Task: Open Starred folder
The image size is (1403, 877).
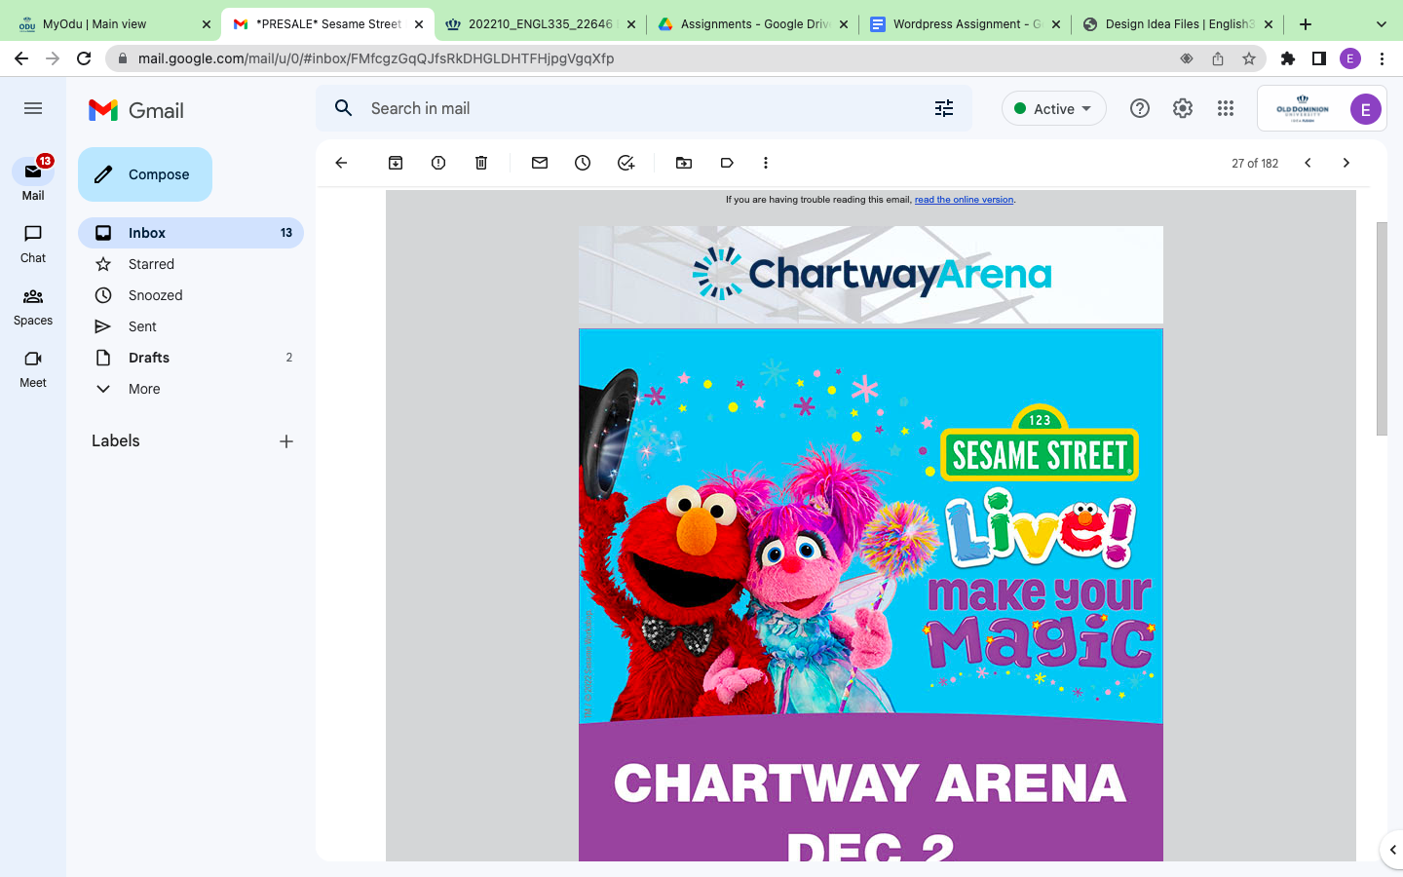Action: (191, 264)
